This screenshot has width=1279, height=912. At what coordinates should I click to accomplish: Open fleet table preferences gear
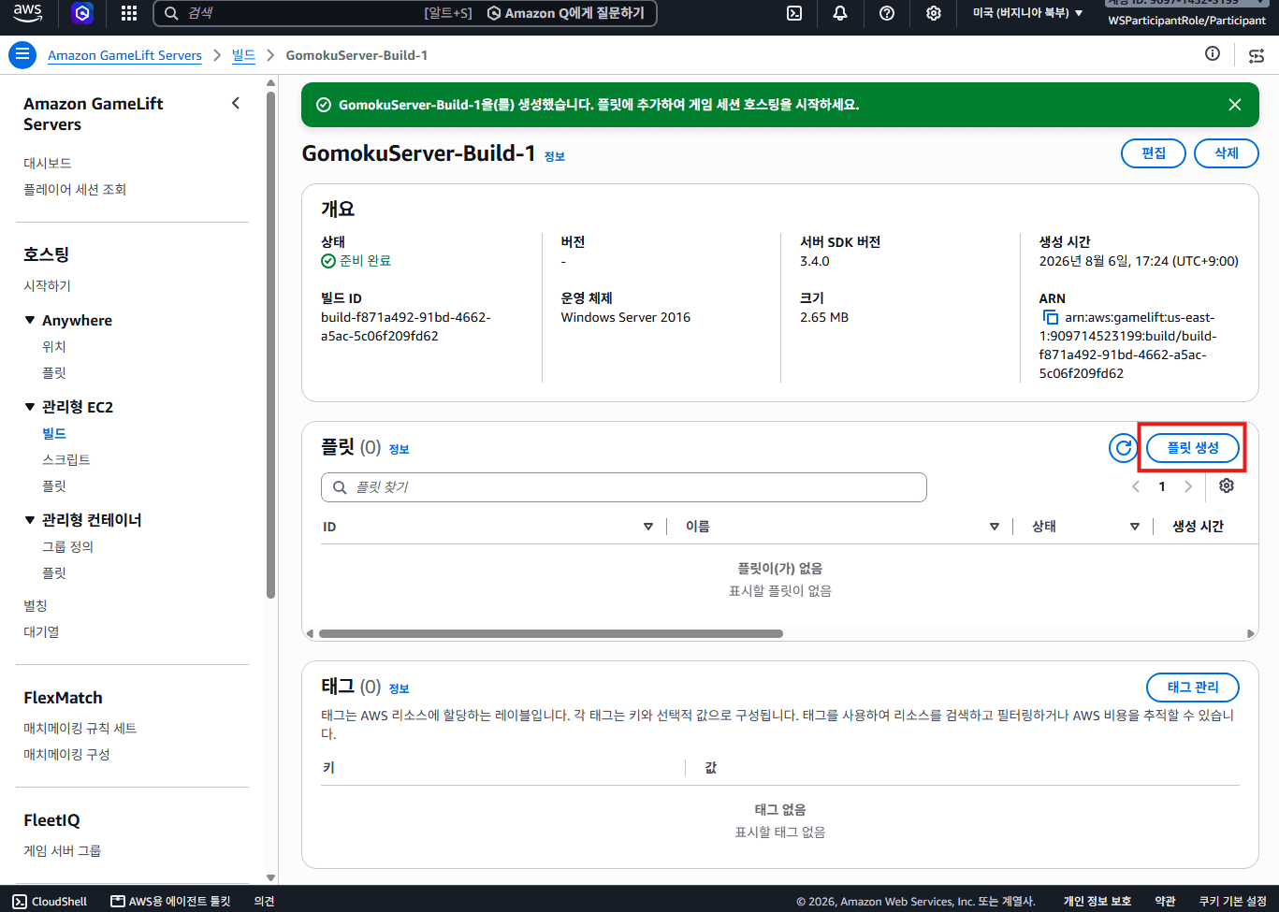click(1227, 485)
